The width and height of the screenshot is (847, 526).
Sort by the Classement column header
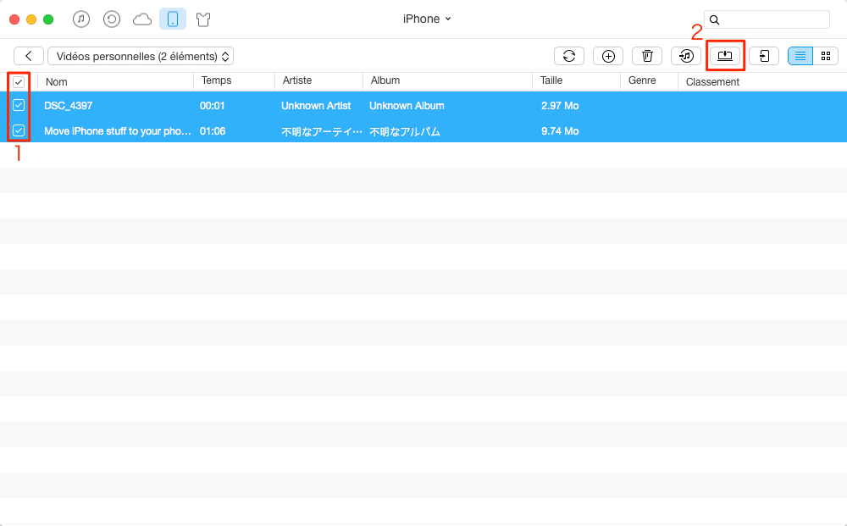point(712,82)
